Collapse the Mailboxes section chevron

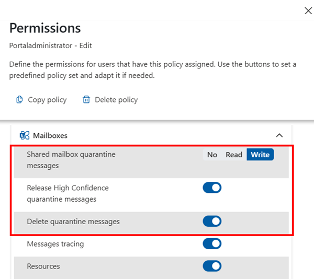(279, 135)
